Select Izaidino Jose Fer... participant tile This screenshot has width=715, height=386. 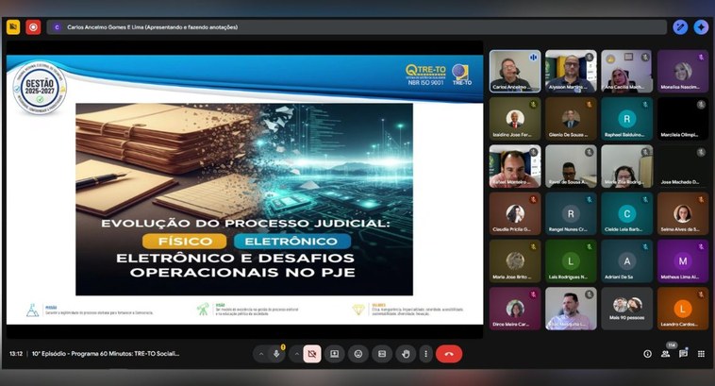[515, 119]
